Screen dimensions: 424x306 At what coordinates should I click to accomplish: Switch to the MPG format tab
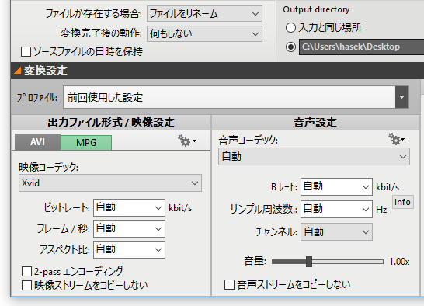click(x=86, y=143)
